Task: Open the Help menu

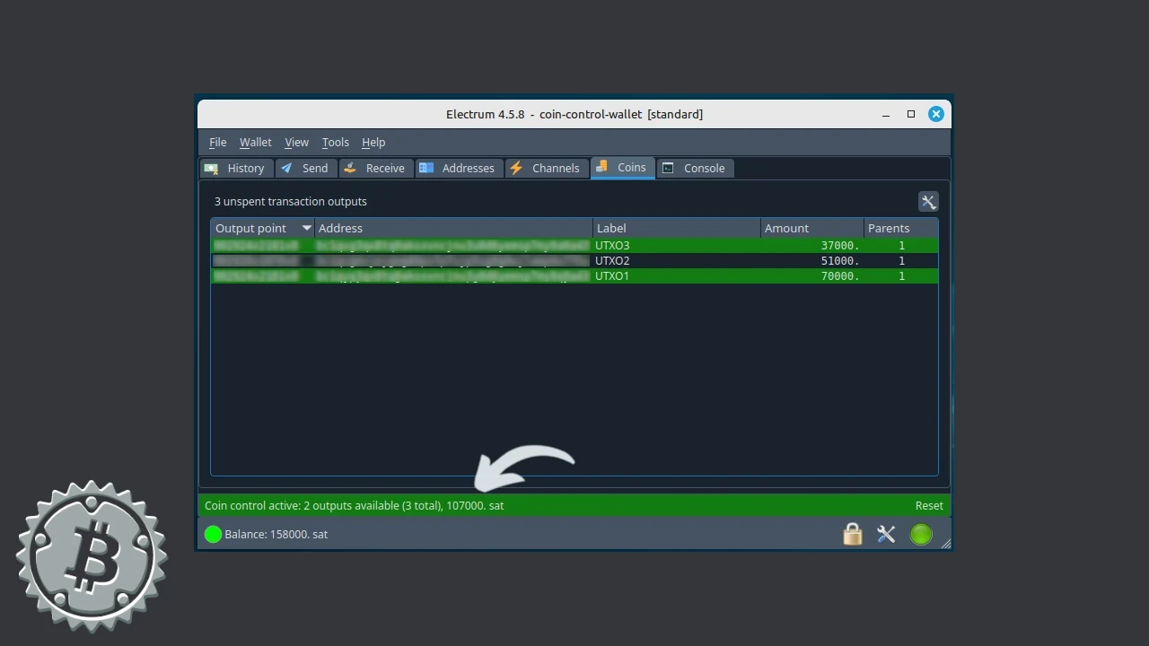Action: pyautogui.click(x=373, y=142)
